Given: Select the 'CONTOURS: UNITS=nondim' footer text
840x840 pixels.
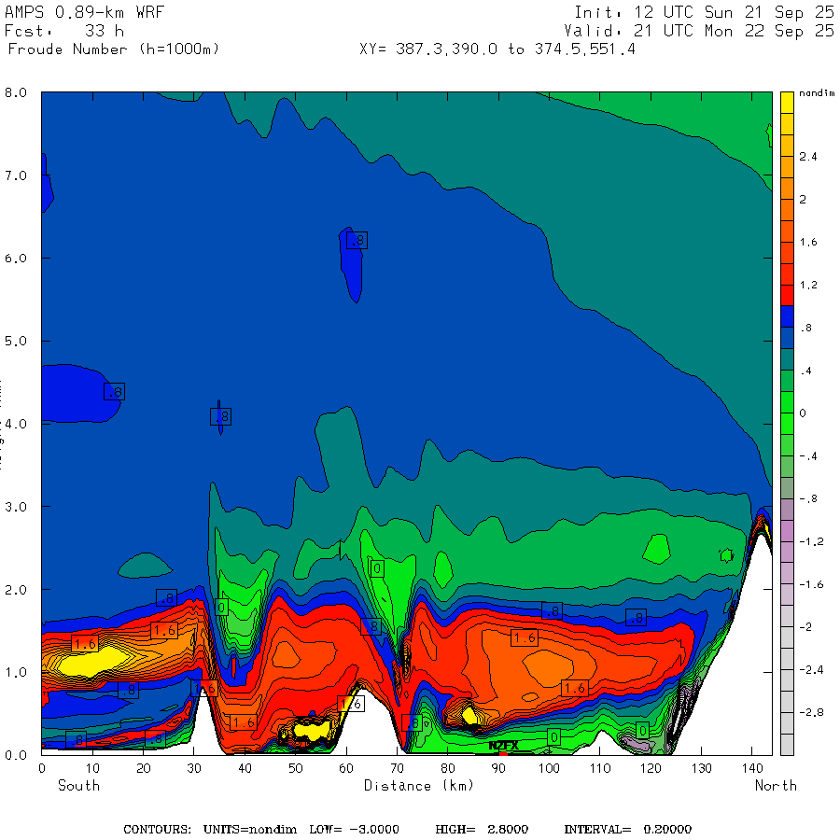Looking at the screenshot, I should (x=210, y=830).
